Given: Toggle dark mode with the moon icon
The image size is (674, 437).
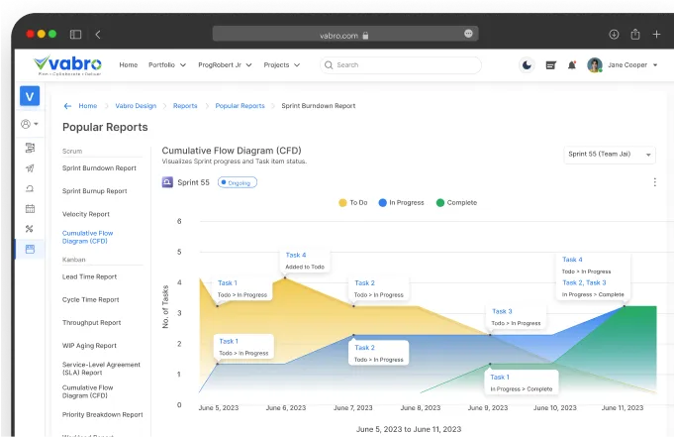Looking at the screenshot, I should (x=527, y=65).
